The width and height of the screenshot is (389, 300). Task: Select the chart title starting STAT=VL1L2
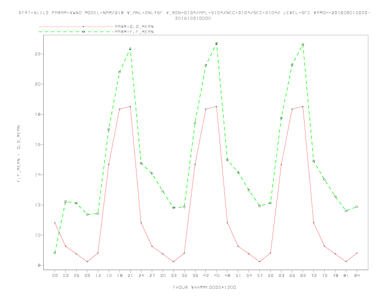(194, 13)
